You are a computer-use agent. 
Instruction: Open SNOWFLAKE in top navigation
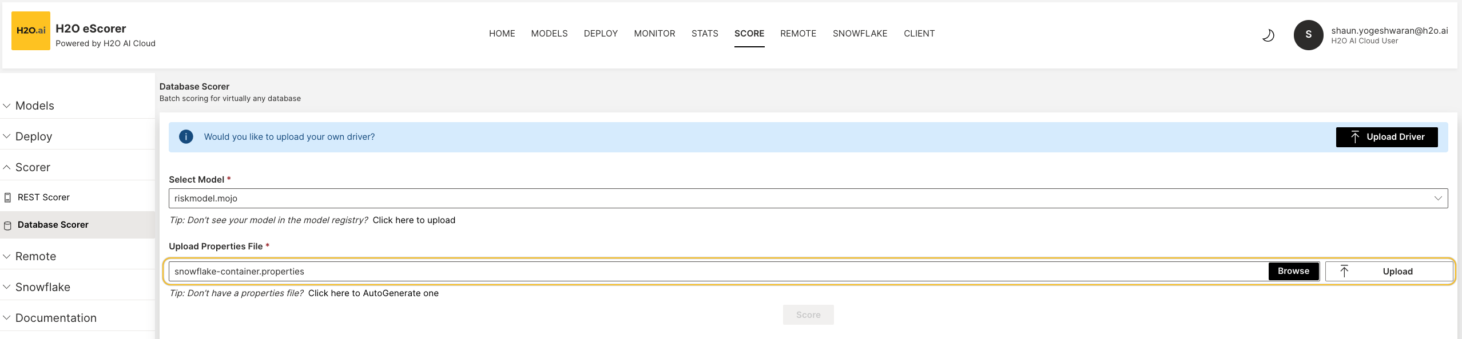pos(860,34)
